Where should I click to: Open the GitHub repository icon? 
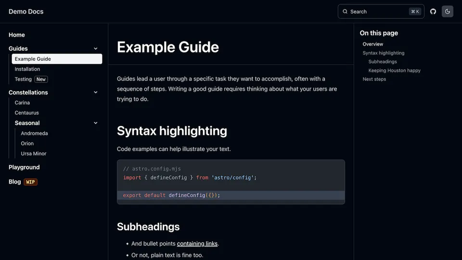click(x=433, y=12)
